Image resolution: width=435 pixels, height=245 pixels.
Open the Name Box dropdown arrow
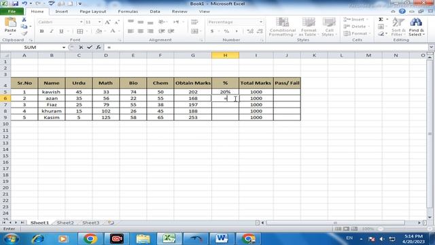pos(64,47)
